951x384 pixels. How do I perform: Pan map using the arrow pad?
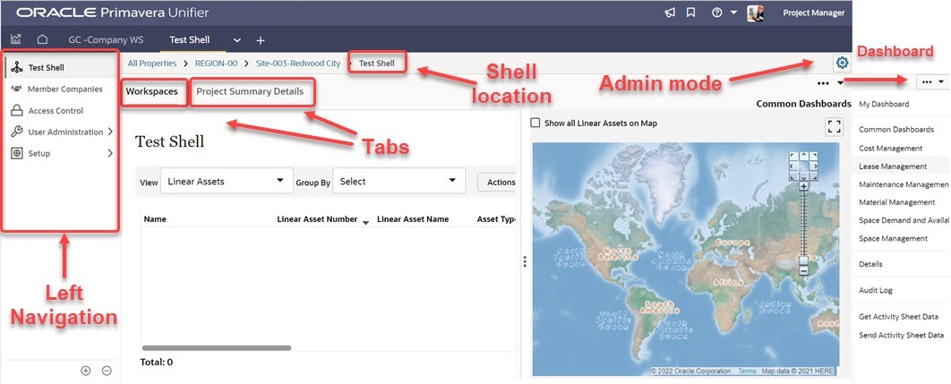point(803,166)
